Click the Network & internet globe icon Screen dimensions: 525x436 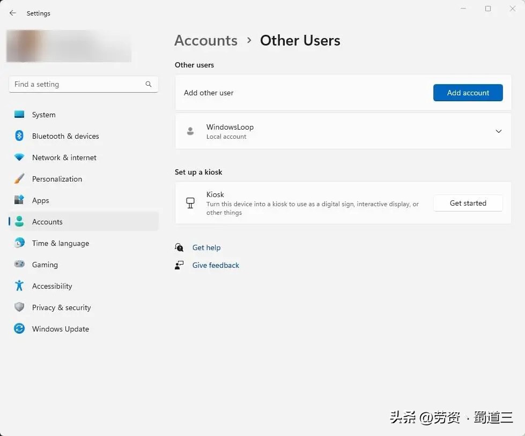click(x=19, y=157)
